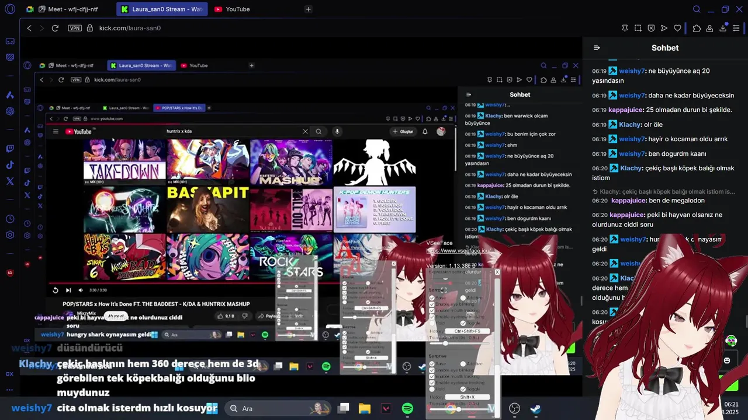Image resolution: width=748 pixels, height=420 pixels.
Task: Open Spotify from the Windows taskbar
Action: click(407, 409)
